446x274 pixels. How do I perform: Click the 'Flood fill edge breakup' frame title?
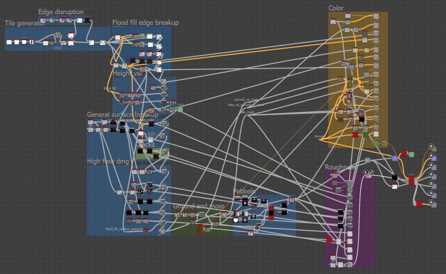point(145,22)
